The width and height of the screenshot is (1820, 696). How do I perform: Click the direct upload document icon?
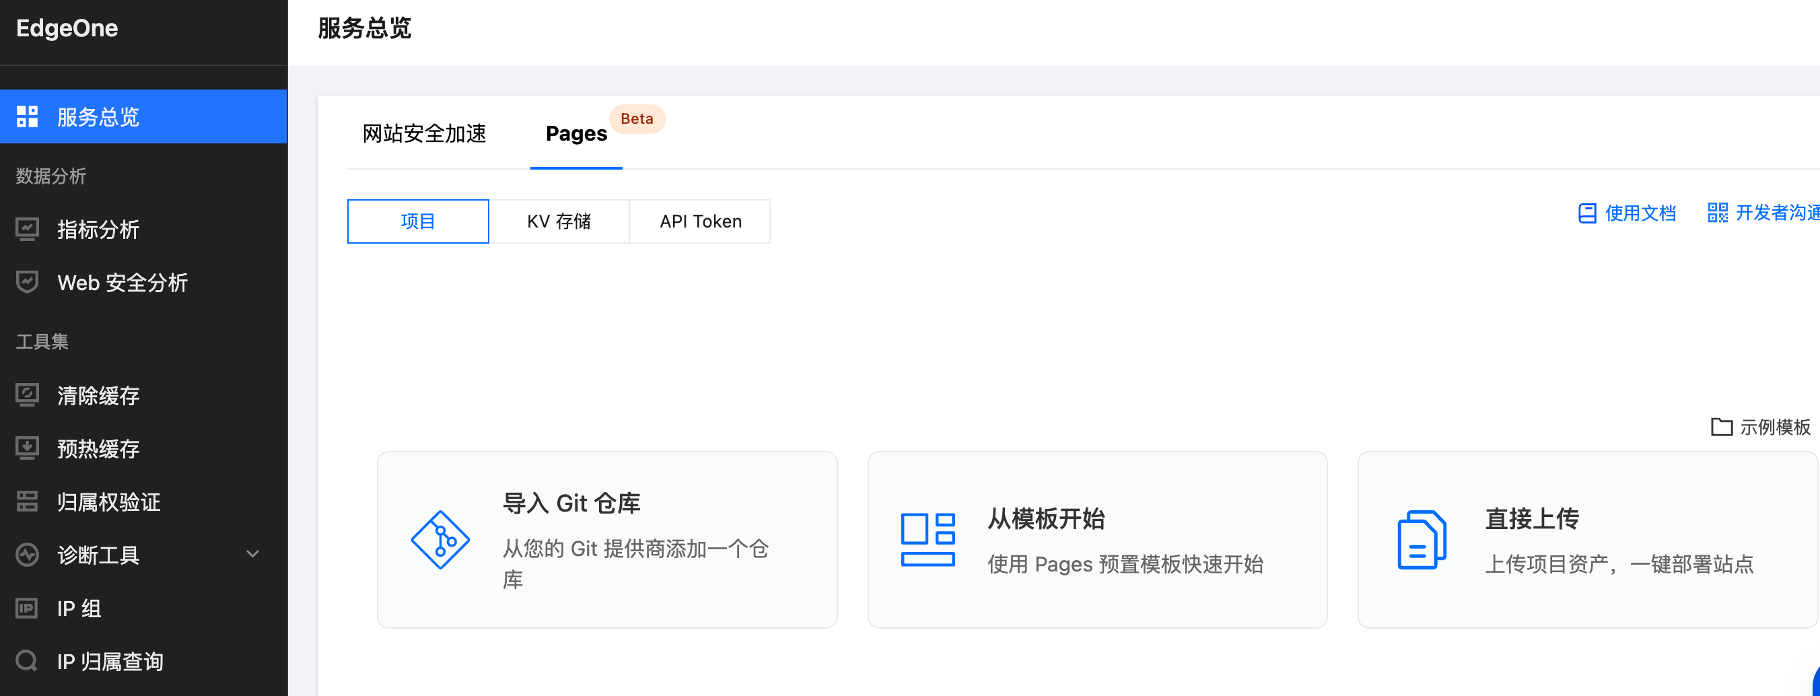point(1421,541)
